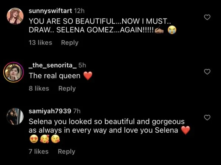The image size is (221, 165).
Task: Select "The real queen" comment text
Action: [x=55, y=76]
